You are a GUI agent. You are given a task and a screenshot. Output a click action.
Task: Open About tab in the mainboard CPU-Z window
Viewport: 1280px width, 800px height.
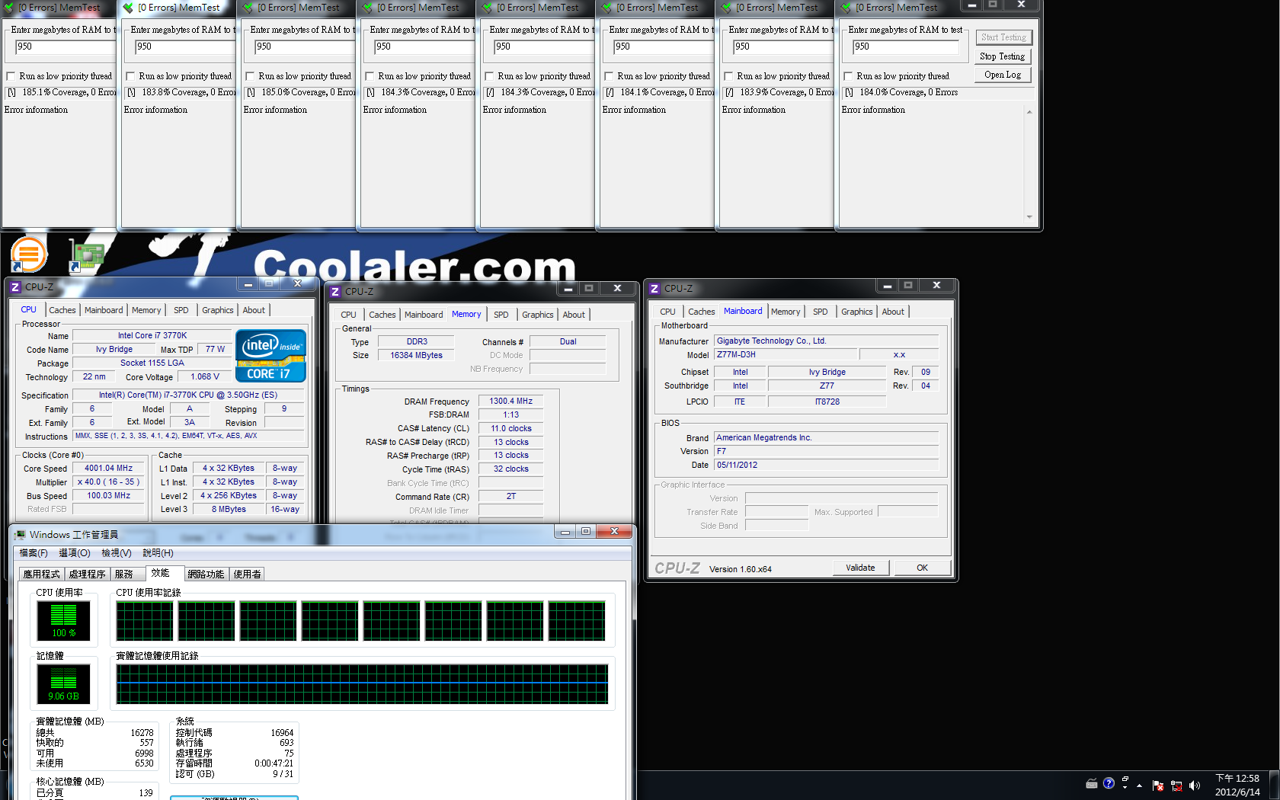pyautogui.click(x=893, y=312)
